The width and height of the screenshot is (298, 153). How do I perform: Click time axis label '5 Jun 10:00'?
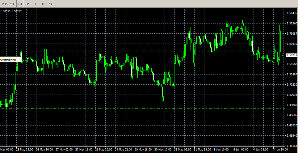280,150
